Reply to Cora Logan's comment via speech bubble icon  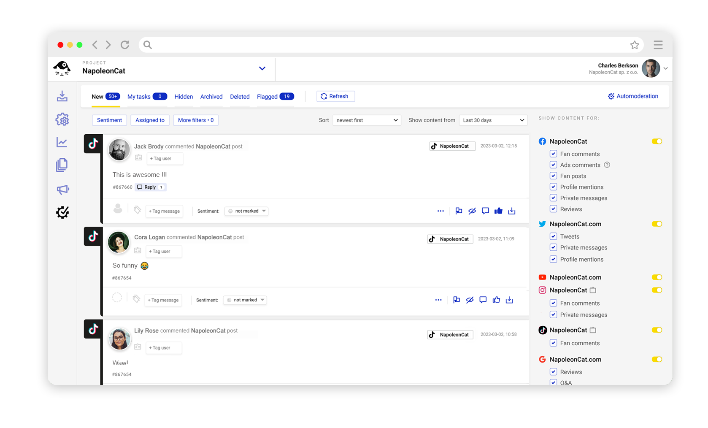click(x=483, y=300)
